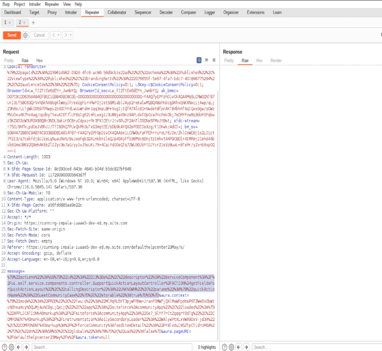Screen dimensions: 382x351
Task: Focus the Response search field
Action: (317, 347)
